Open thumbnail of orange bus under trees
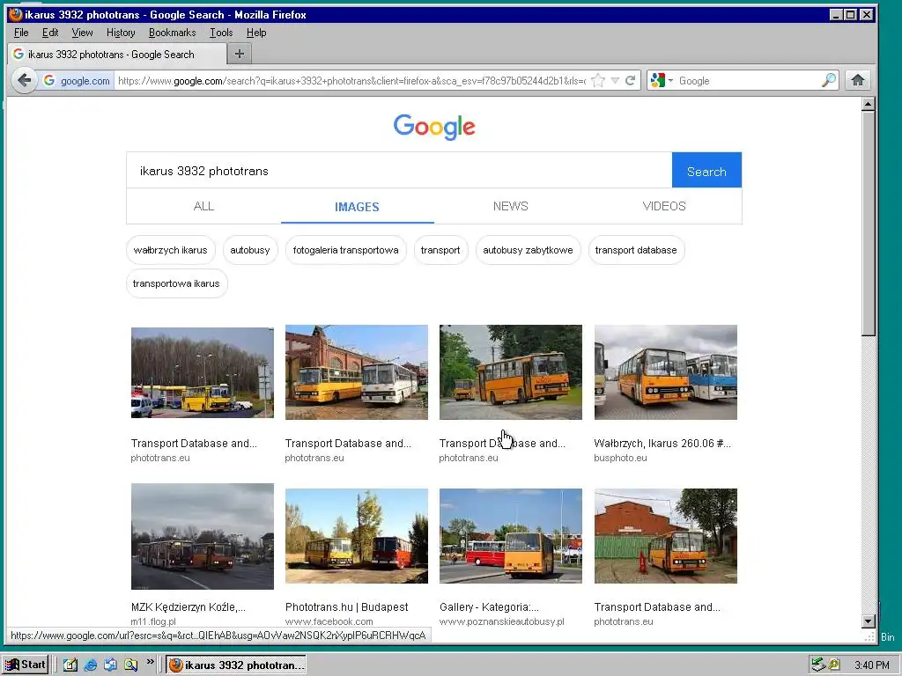Image resolution: width=902 pixels, height=676 pixels. pos(511,372)
